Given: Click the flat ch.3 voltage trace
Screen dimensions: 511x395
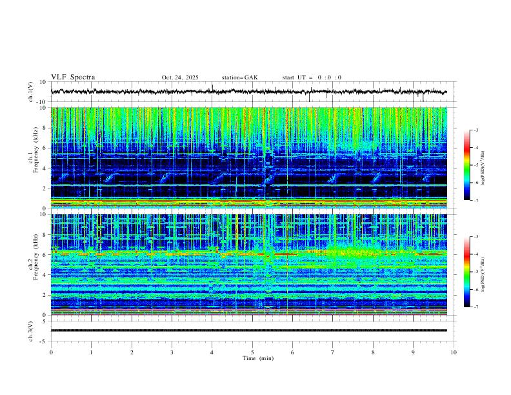Looking at the screenshot, I should point(248,330).
